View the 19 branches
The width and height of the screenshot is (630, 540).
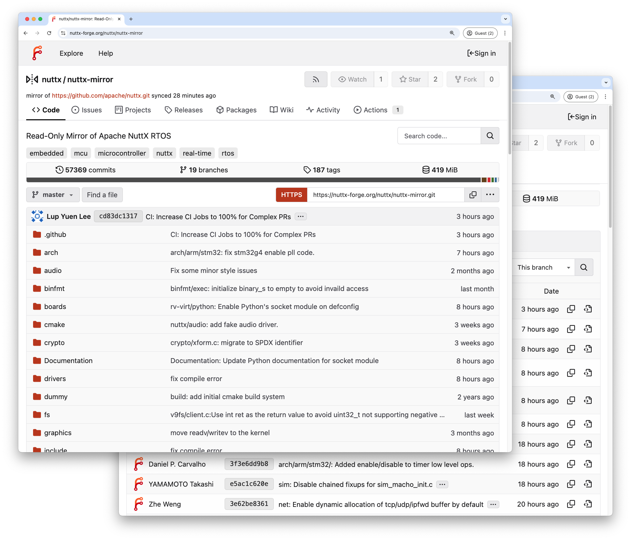[204, 170]
